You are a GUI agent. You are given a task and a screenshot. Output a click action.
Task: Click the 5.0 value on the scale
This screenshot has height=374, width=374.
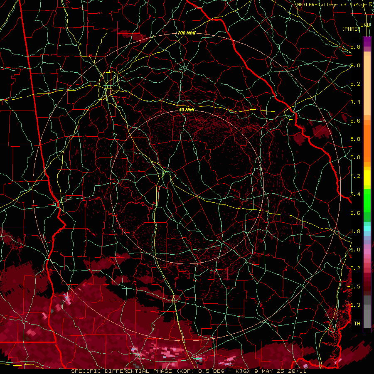click(355, 157)
